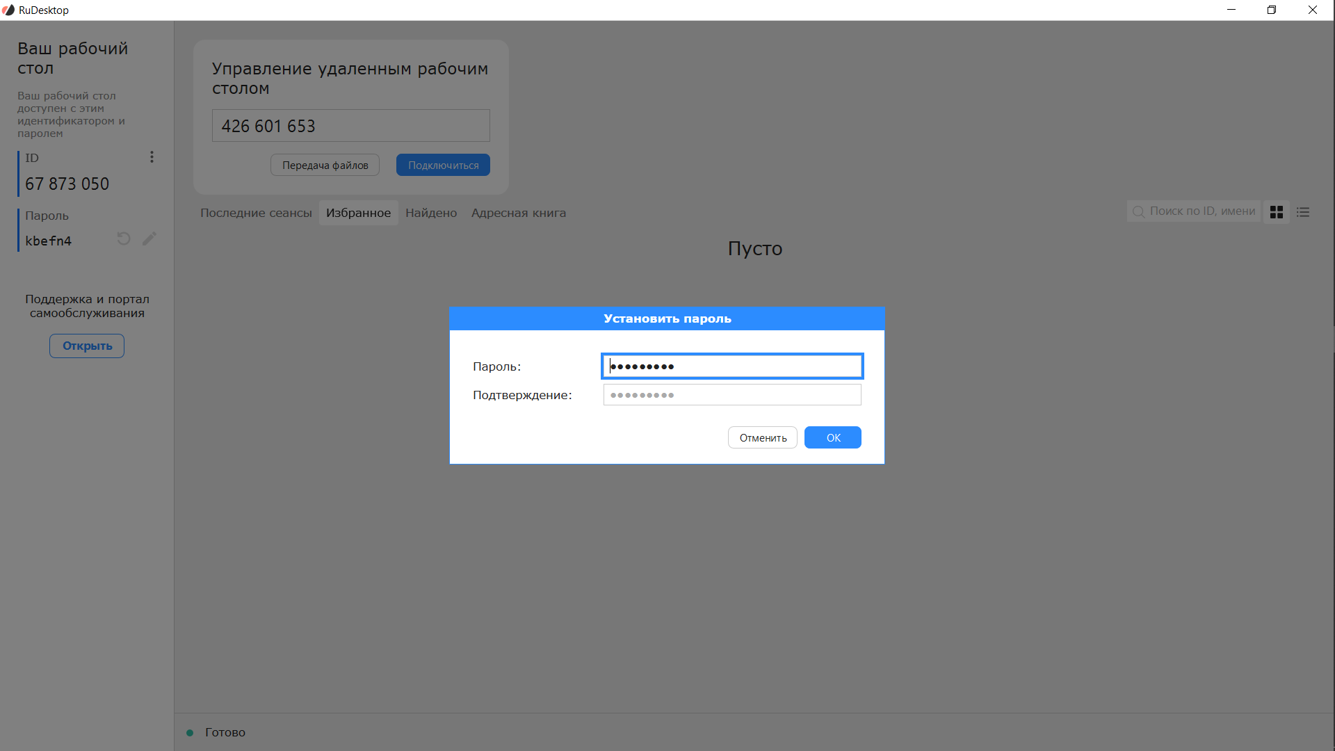Click the refresh password icon
Image resolution: width=1335 pixels, height=751 pixels.
[124, 239]
